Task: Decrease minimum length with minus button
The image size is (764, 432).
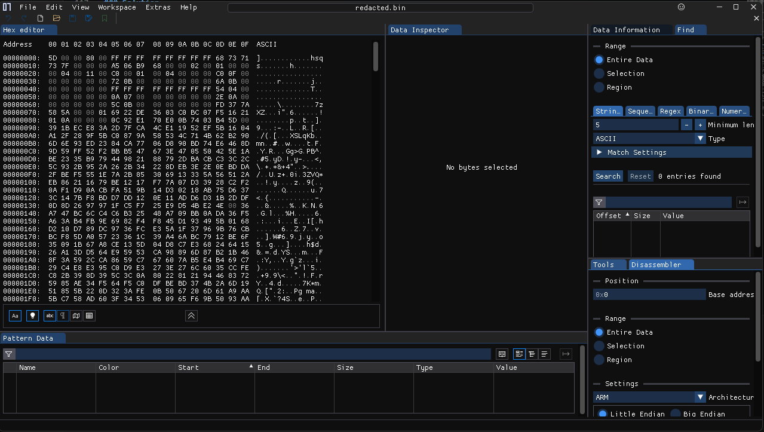Action: coord(687,125)
